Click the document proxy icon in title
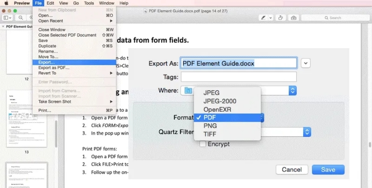The image size is (372, 188). tap(145, 11)
